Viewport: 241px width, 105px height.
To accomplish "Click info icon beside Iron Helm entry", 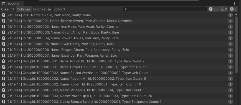I will coord(3,27).
